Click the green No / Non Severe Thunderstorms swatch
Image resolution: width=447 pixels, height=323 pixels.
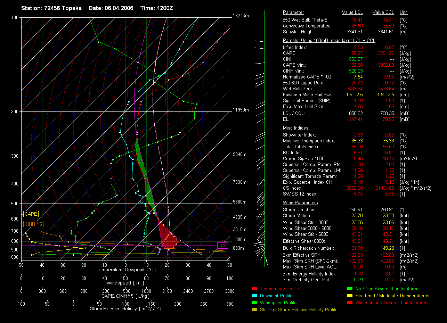coord(350,289)
